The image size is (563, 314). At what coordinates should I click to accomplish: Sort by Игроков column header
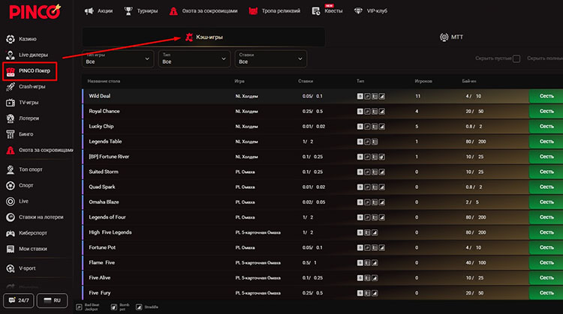[x=423, y=82]
